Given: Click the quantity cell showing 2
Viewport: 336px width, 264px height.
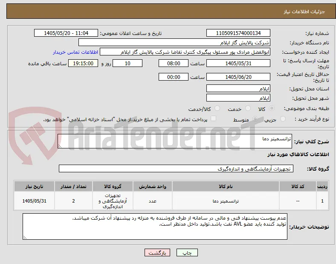Looking at the screenshot, I should point(73,201).
